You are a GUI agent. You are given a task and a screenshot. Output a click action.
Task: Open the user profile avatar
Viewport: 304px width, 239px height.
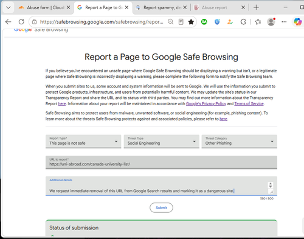tap(271, 22)
